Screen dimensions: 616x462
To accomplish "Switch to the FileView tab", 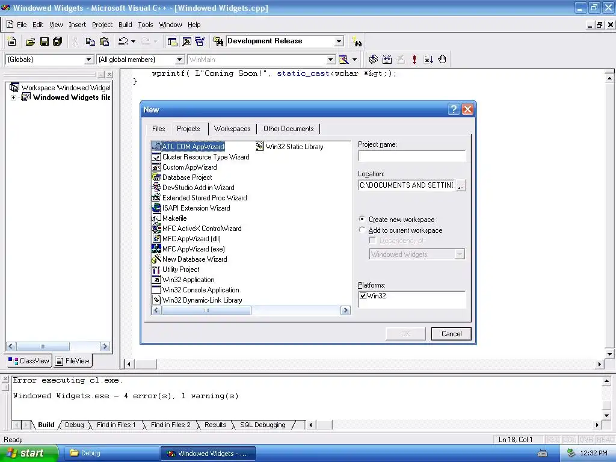I will coord(73,361).
